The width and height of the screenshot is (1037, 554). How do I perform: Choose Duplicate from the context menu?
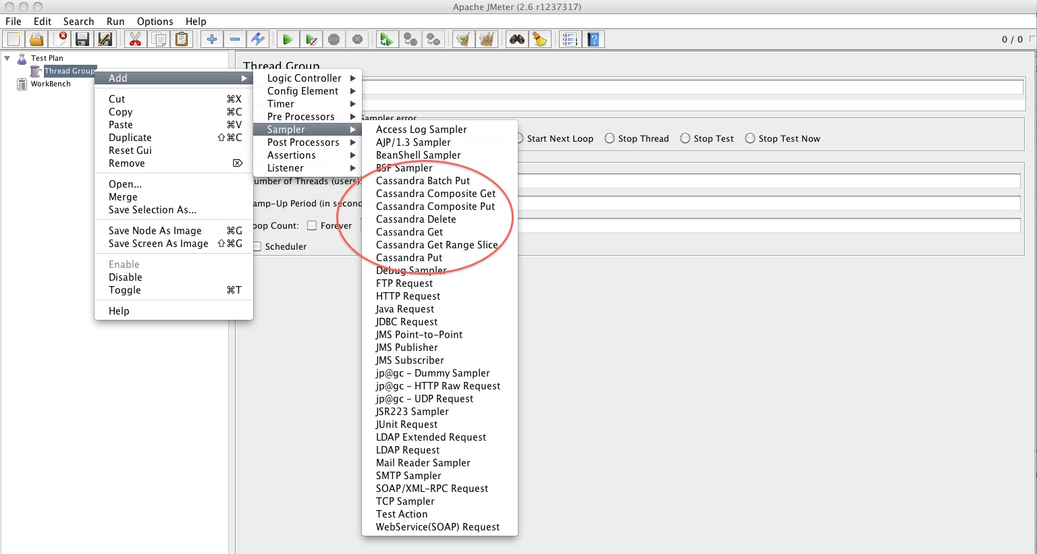(174, 138)
